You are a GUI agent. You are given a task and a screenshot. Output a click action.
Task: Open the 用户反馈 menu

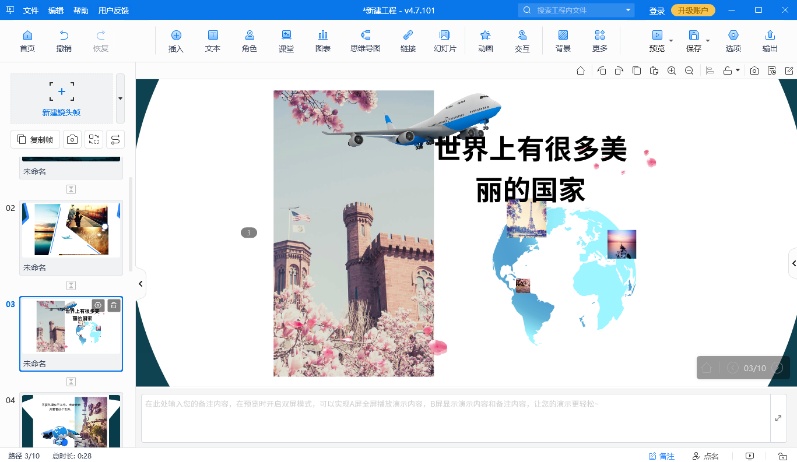pyautogui.click(x=114, y=10)
